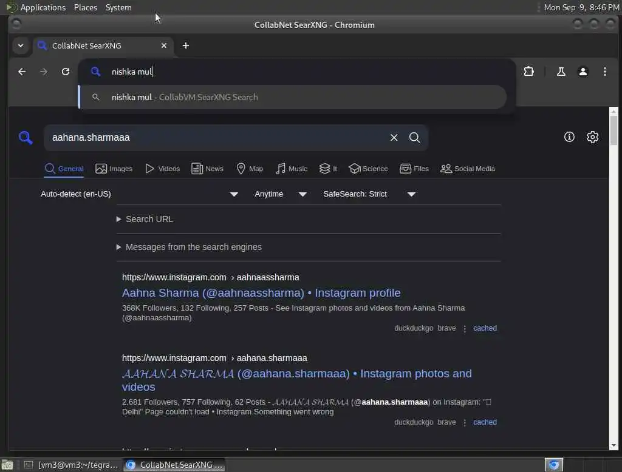The width and height of the screenshot is (622, 472).
Task: Click the page vertical scrollbar thumb
Action: pyautogui.click(x=613, y=130)
